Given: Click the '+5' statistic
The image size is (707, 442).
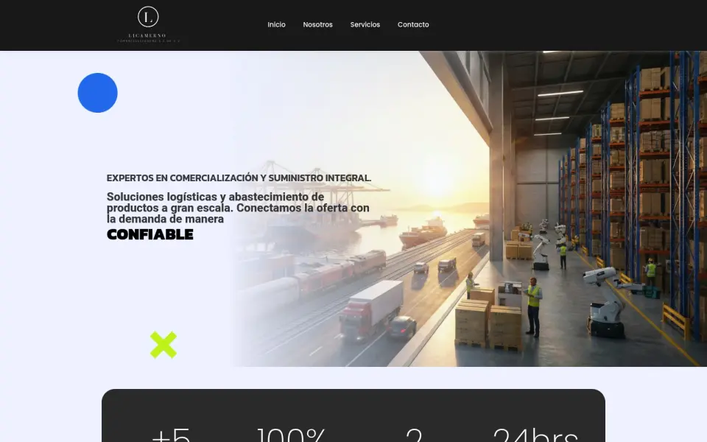Looking at the screenshot, I should [x=171, y=434].
